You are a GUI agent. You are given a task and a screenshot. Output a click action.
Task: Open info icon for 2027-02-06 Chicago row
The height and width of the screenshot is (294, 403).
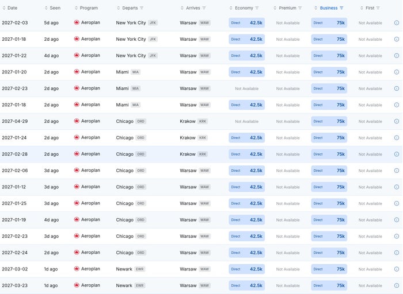pos(396,171)
